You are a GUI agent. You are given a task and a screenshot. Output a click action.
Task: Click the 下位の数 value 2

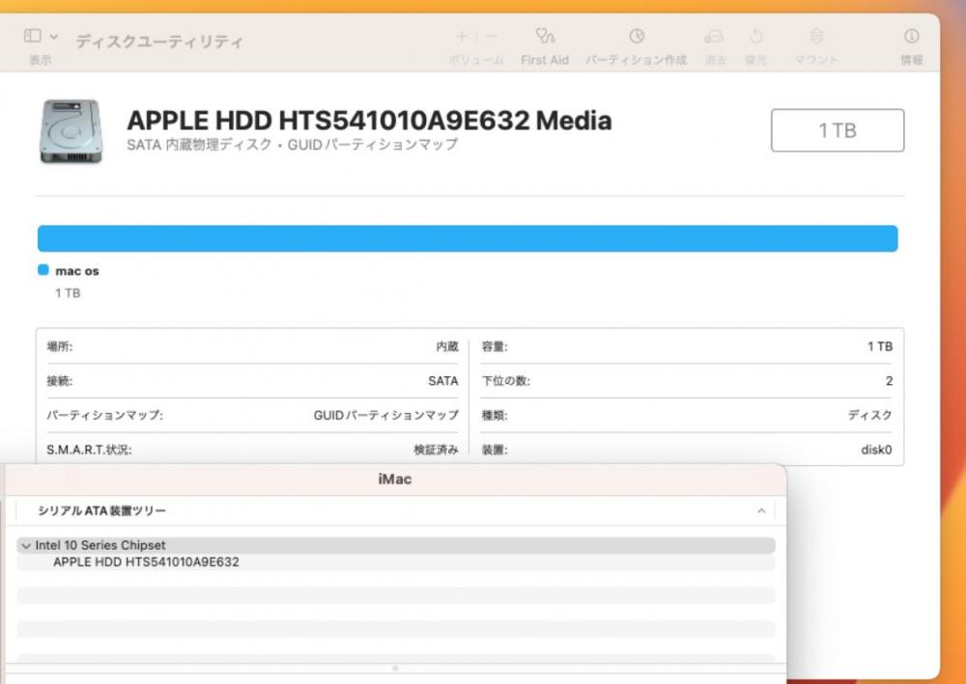click(x=889, y=381)
